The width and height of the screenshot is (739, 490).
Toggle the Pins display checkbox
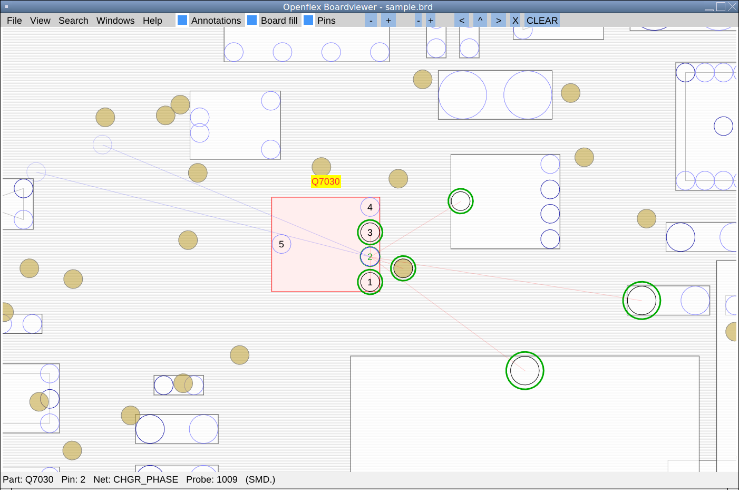click(308, 20)
